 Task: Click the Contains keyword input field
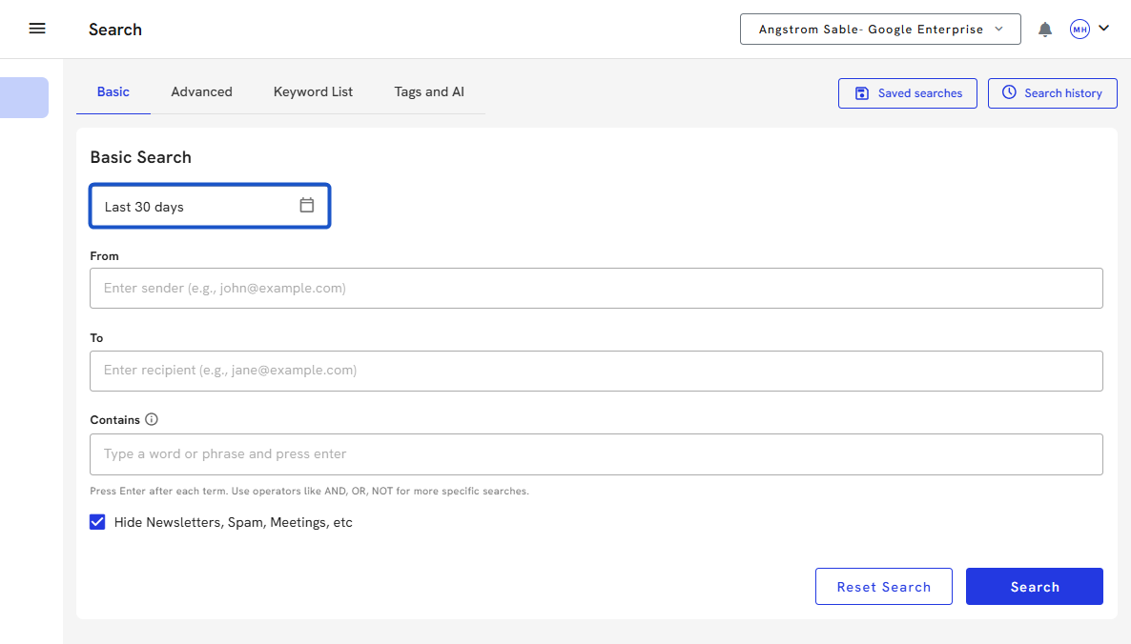[596, 454]
